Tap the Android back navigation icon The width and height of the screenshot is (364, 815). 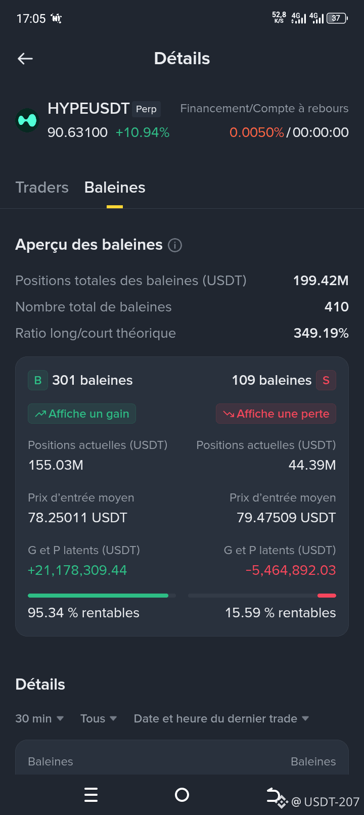click(274, 795)
